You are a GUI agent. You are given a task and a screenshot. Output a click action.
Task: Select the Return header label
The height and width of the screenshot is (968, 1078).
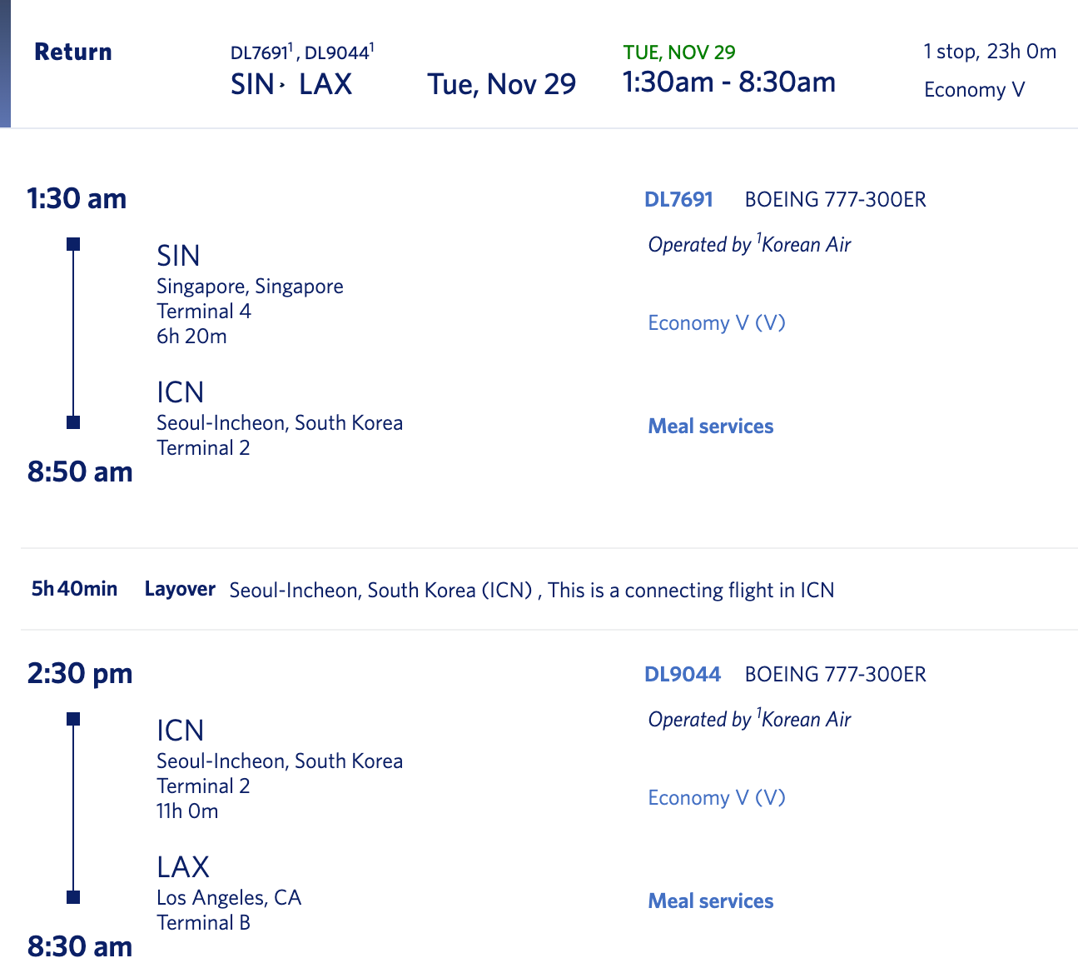[x=73, y=52]
